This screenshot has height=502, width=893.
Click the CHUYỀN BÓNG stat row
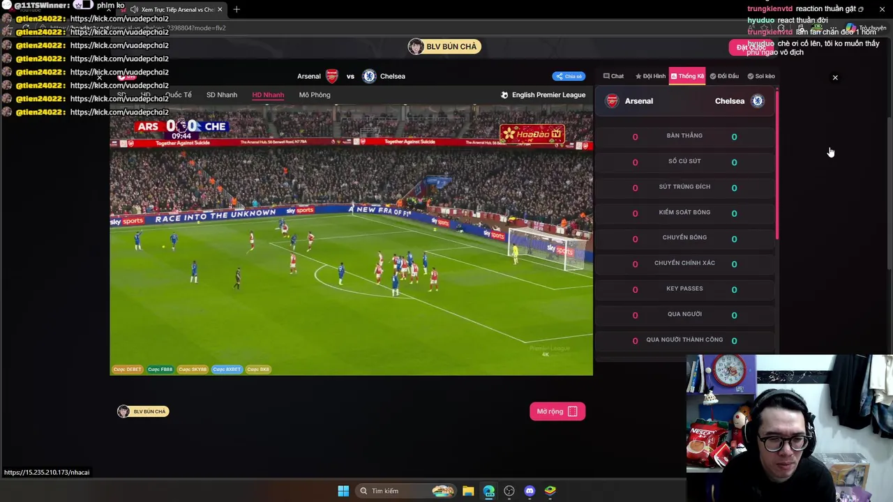point(684,238)
